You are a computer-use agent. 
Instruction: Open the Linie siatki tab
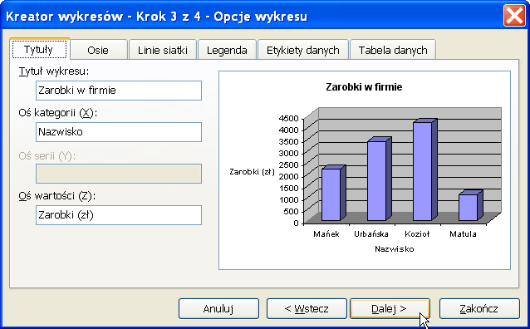(x=163, y=51)
